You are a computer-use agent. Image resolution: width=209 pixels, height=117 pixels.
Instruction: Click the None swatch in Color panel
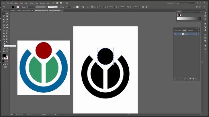(x=178, y=15)
